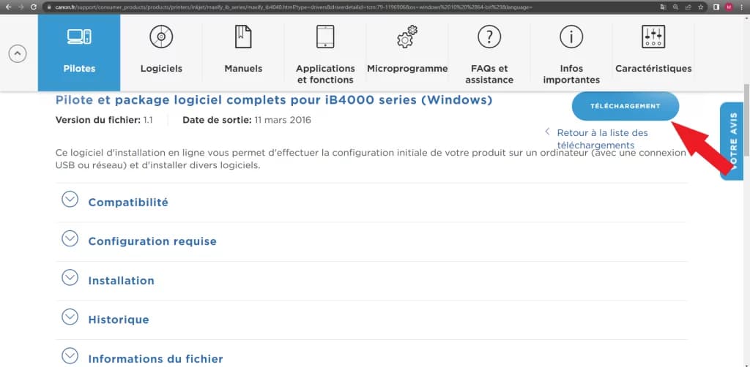
Task: Click the Installation heading
Action: click(121, 281)
